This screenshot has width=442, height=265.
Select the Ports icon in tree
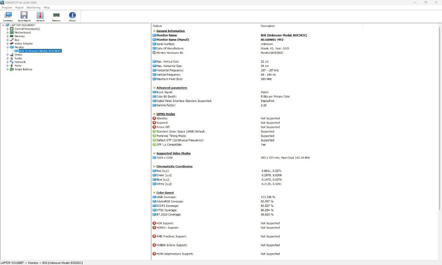[11, 66]
